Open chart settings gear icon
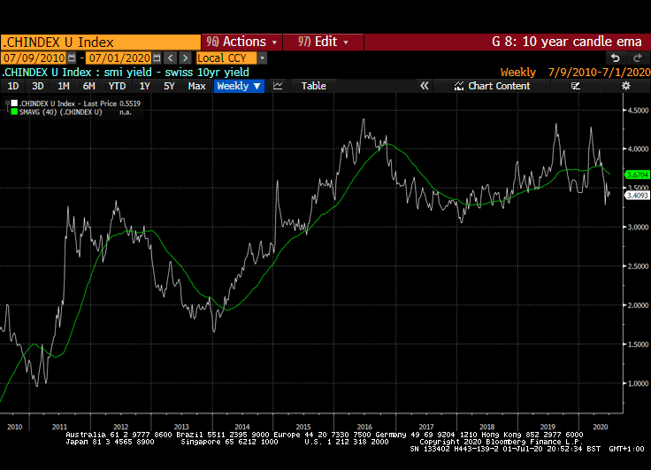The height and width of the screenshot is (470, 651). point(625,86)
